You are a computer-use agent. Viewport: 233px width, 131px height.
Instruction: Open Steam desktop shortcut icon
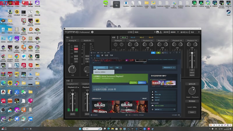228,12
